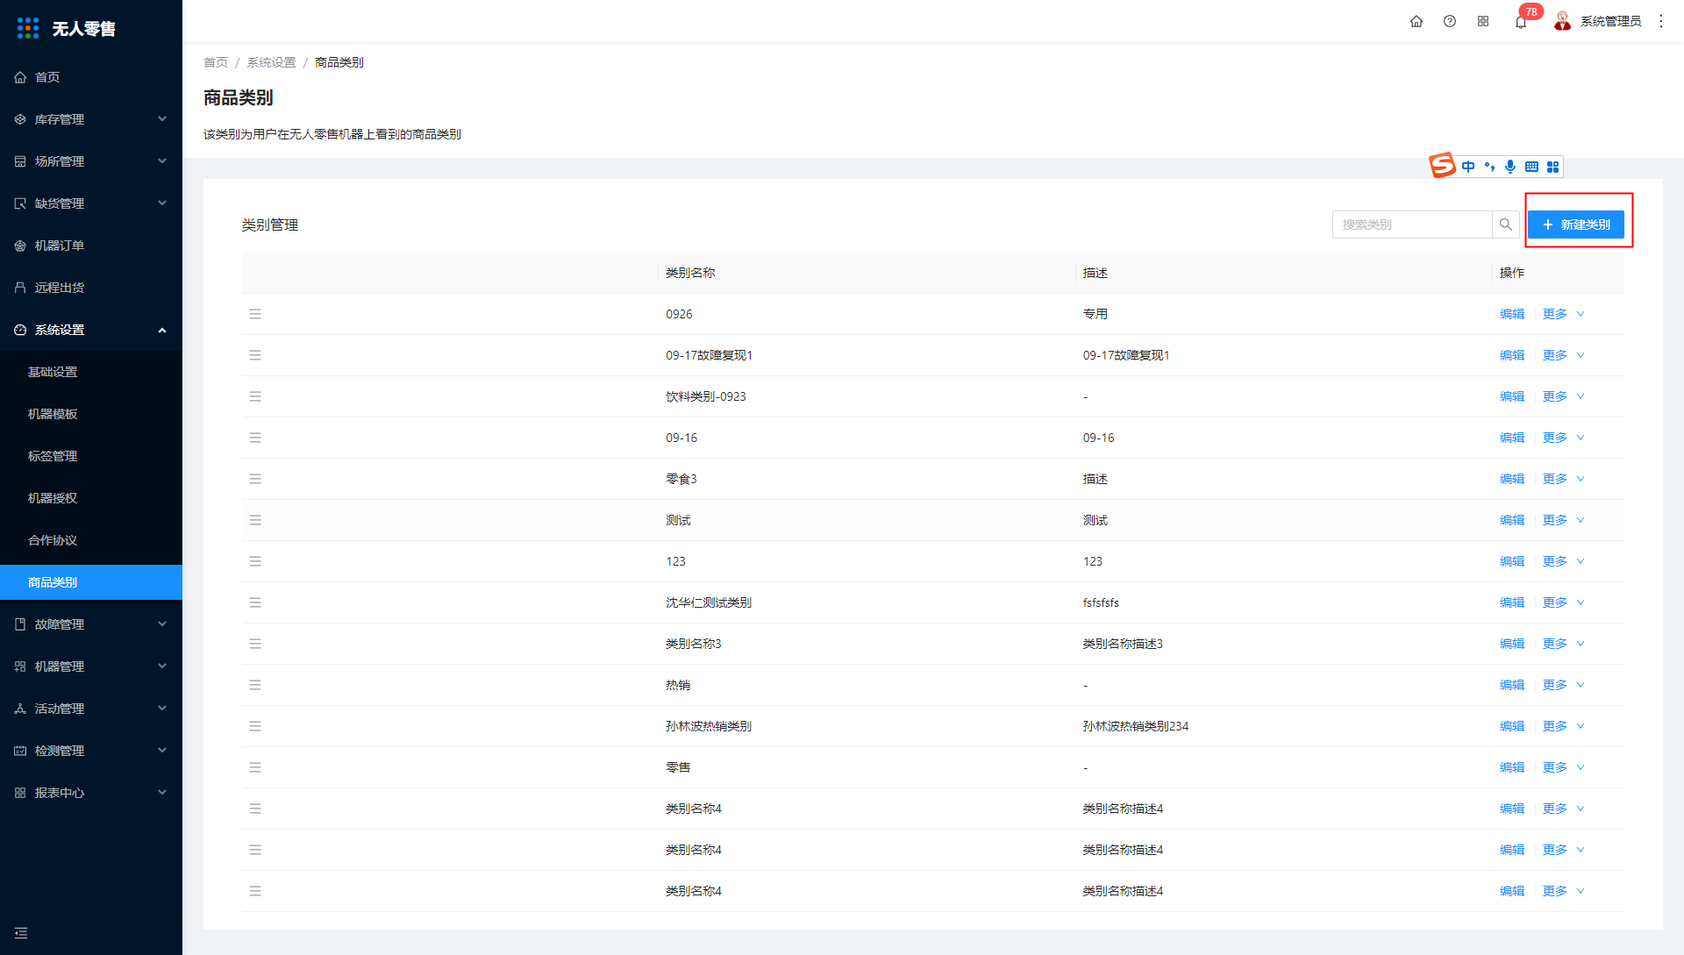Collapse 系统设置 sidebar menu
This screenshot has height=955, width=1684.
click(x=91, y=330)
